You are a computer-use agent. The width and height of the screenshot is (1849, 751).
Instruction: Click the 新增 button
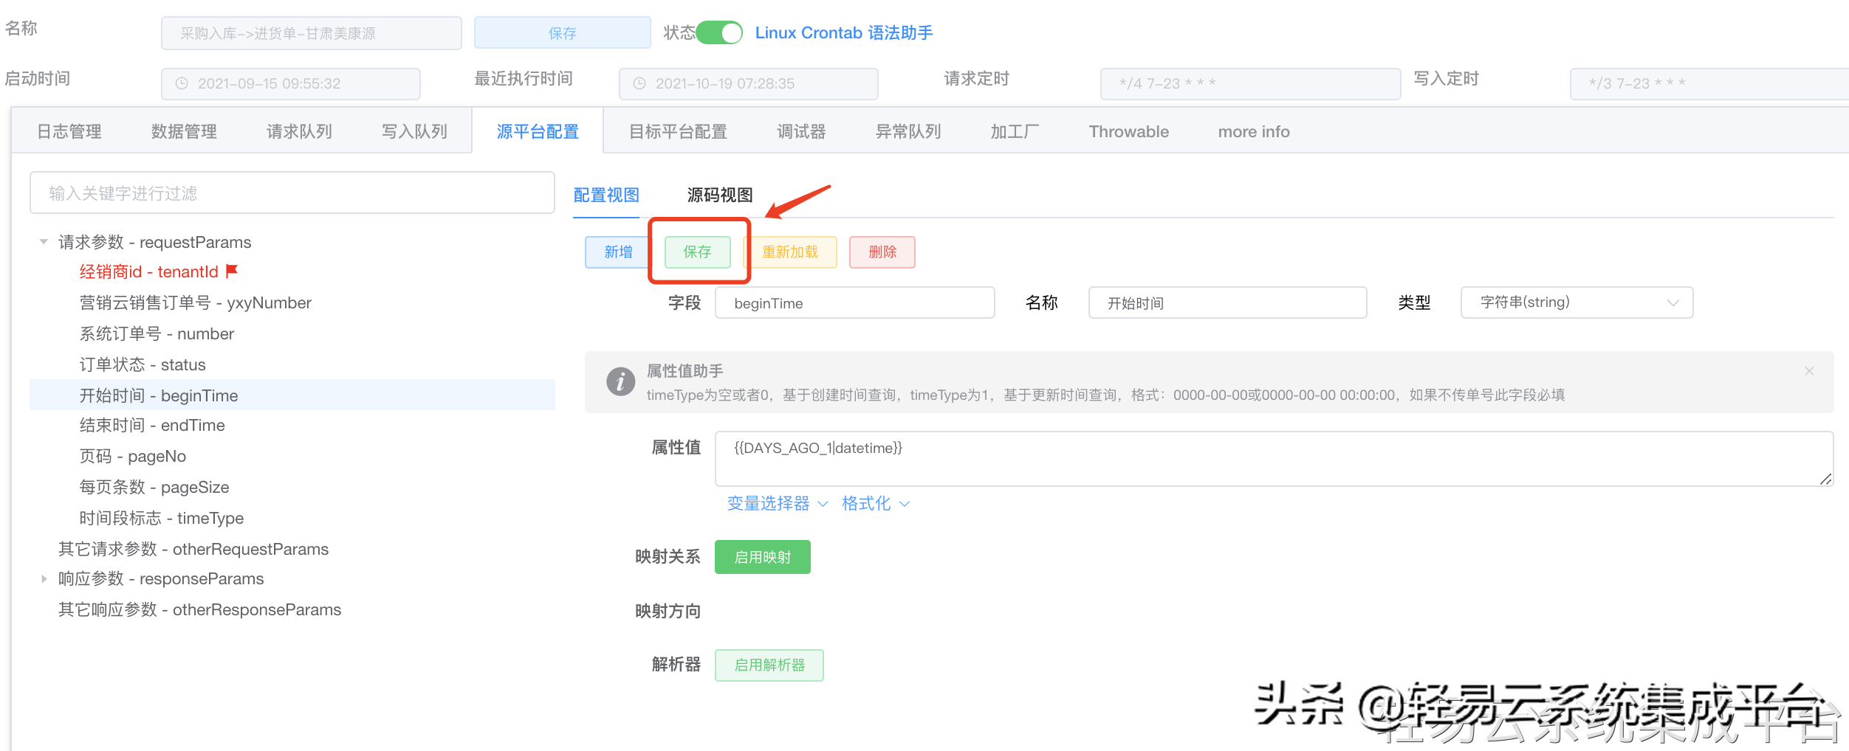pyautogui.click(x=617, y=252)
